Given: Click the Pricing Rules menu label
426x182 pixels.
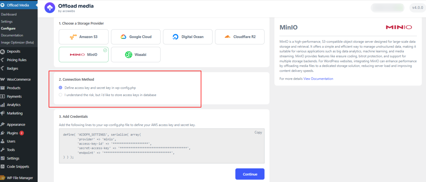Looking at the screenshot, I should (x=17, y=60).
